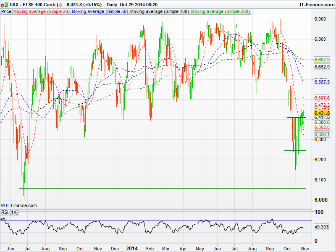This screenshot has height=252, width=336.
Task: Select the Price legend tab
Action: click(x=6, y=12)
